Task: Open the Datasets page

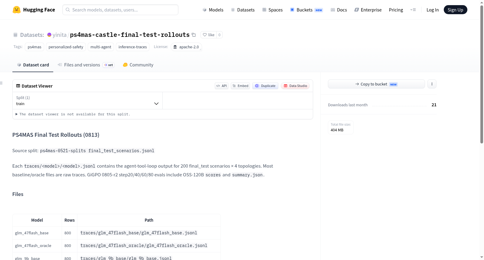Action: pyautogui.click(x=243, y=10)
